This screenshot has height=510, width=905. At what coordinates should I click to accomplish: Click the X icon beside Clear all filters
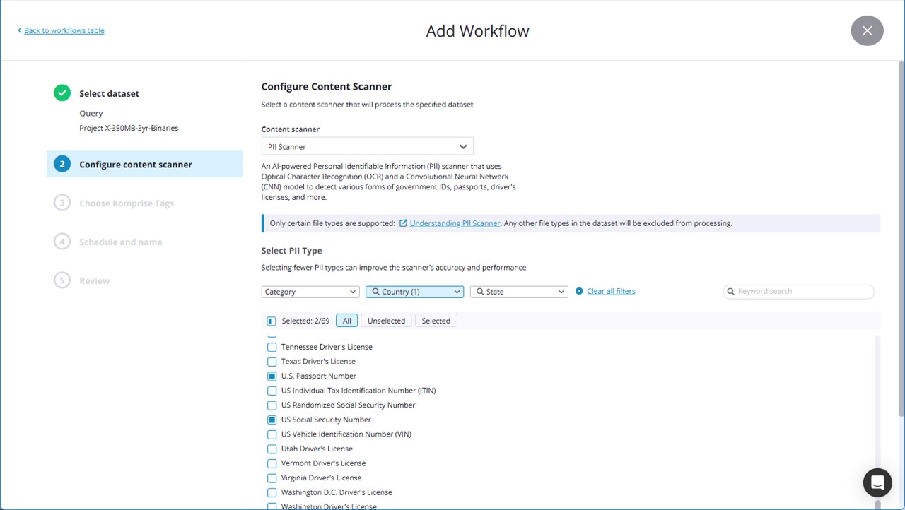579,291
